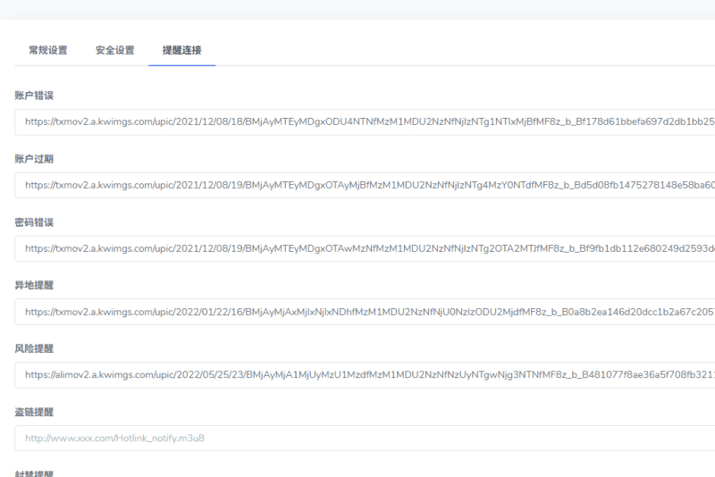Switch to the 常规设置 tab
This screenshot has height=477, width=715.
tap(48, 50)
